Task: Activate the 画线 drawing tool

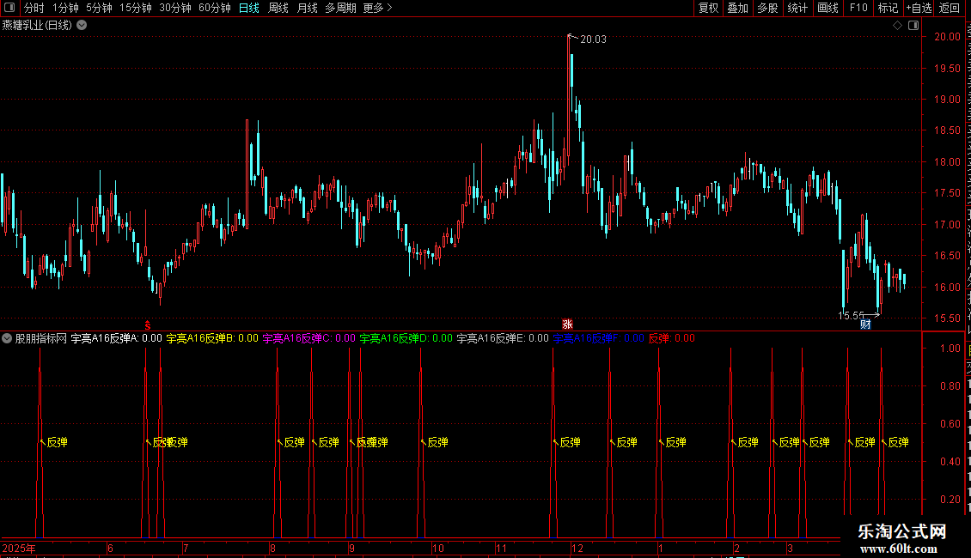Action: 827,8
